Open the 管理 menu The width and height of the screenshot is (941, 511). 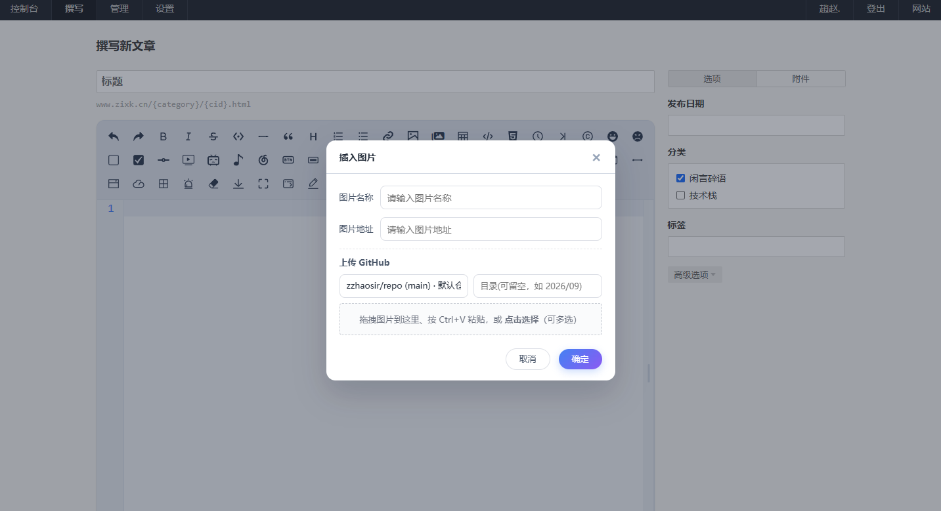tap(120, 9)
